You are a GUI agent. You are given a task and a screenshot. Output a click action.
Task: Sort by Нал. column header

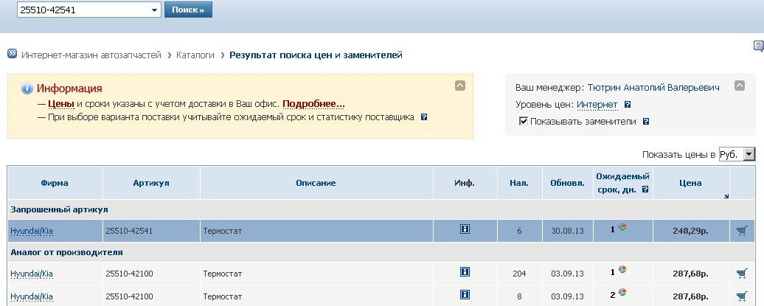click(519, 183)
